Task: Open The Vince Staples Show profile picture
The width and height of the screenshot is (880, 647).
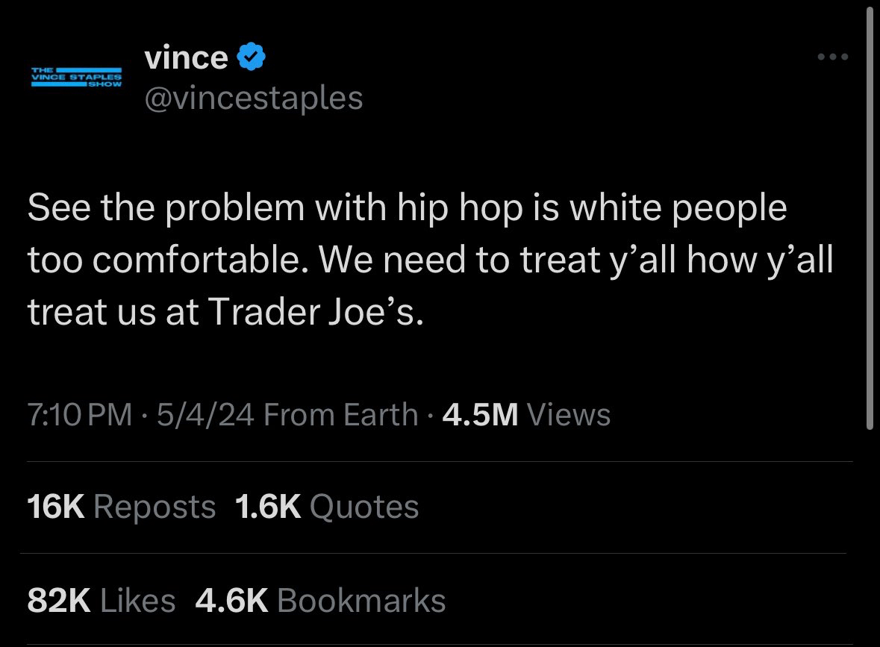Action: tap(76, 76)
